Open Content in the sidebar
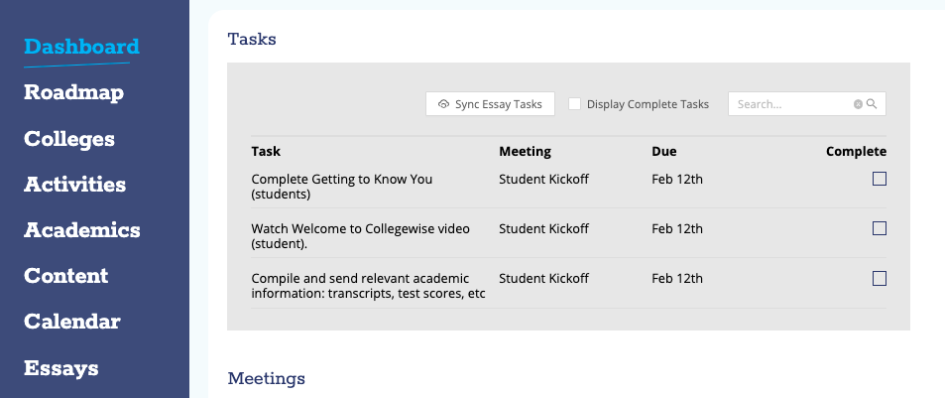This screenshot has width=945, height=398. click(66, 276)
